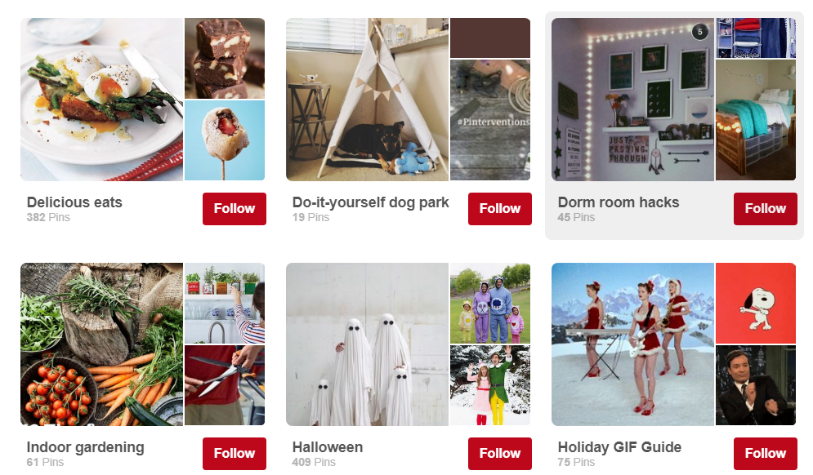Open the chocolate fudge thumbnail
Image resolution: width=813 pixels, height=475 pixels.
(x=225, y=58)
